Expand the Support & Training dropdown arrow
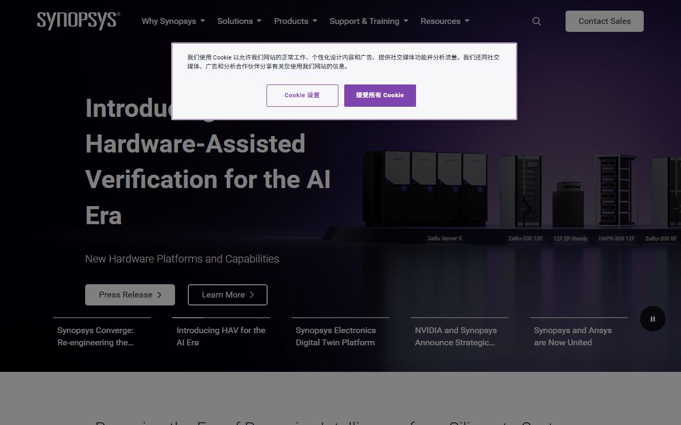The image size is (681, 425). tap(406, 21)
